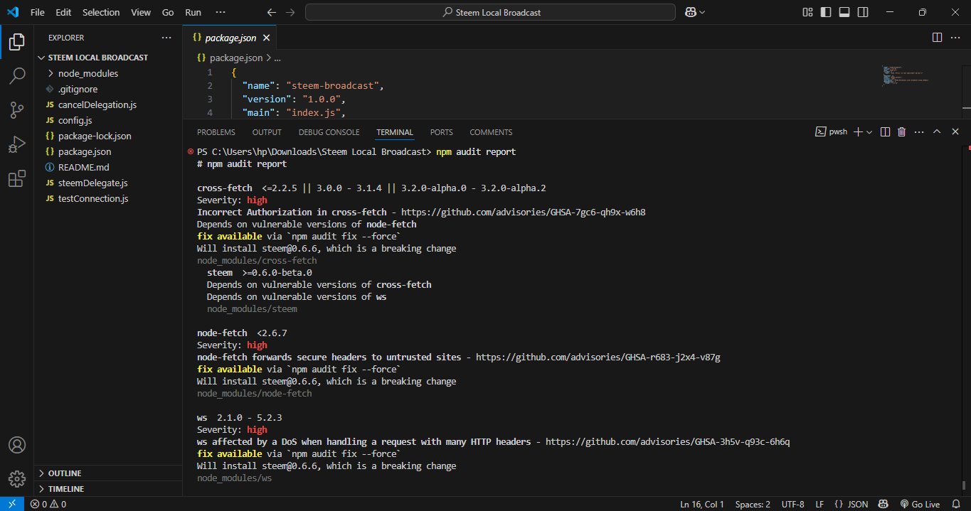Open the Selection menu
This screenshot has width=971, height=511.
(x=101, y=12)
